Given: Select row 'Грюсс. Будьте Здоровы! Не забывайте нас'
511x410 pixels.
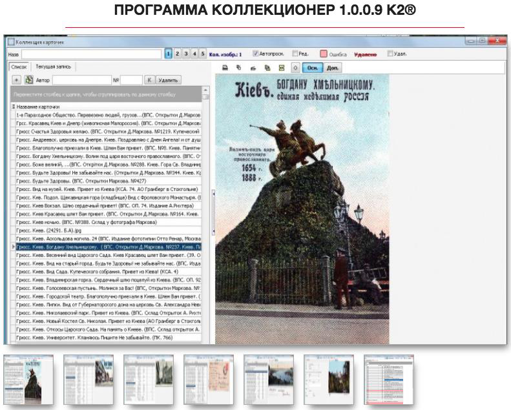Looking at the screenshot, I should click(108, 172).
